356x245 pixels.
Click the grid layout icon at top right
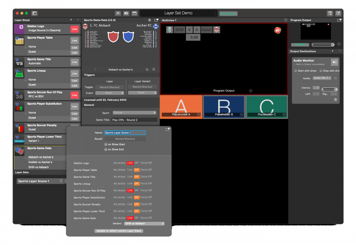click(x=338, y=14)
